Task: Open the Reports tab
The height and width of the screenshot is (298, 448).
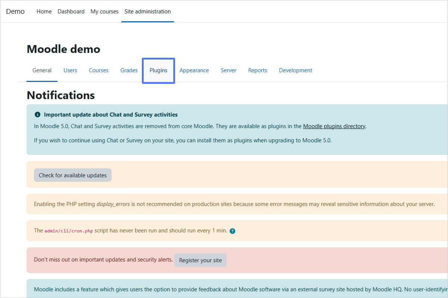Action: (258, 70)
